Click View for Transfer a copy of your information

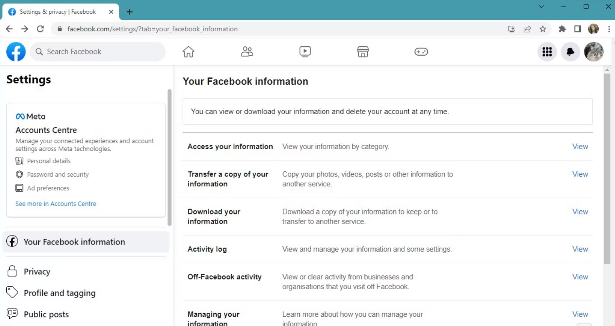pos(580,174)
